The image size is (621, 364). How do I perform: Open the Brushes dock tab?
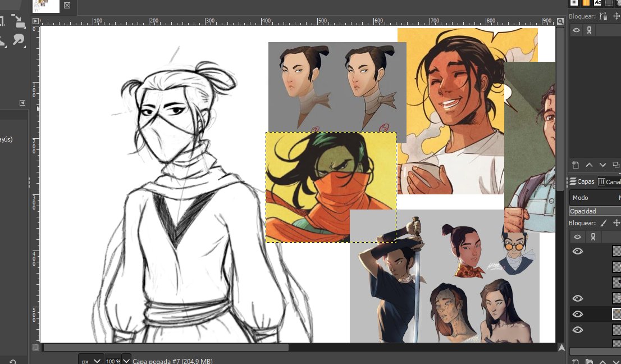[x=574, y=2]
